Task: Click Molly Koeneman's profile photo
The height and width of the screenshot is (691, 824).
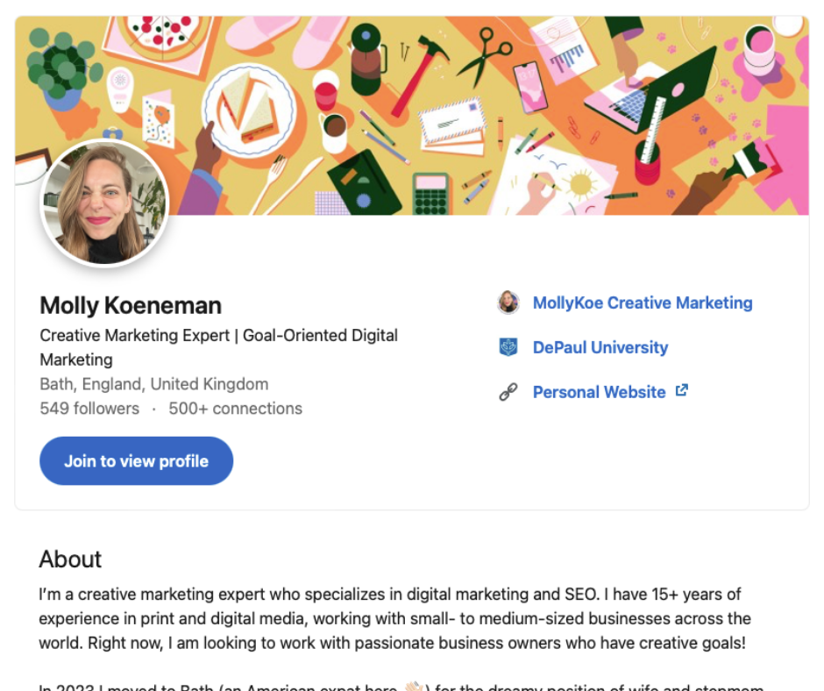Action: coord(105,203)
